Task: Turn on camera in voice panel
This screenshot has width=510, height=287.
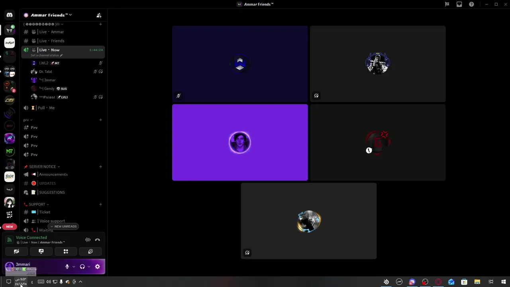Action: click(x=16, y=252)
